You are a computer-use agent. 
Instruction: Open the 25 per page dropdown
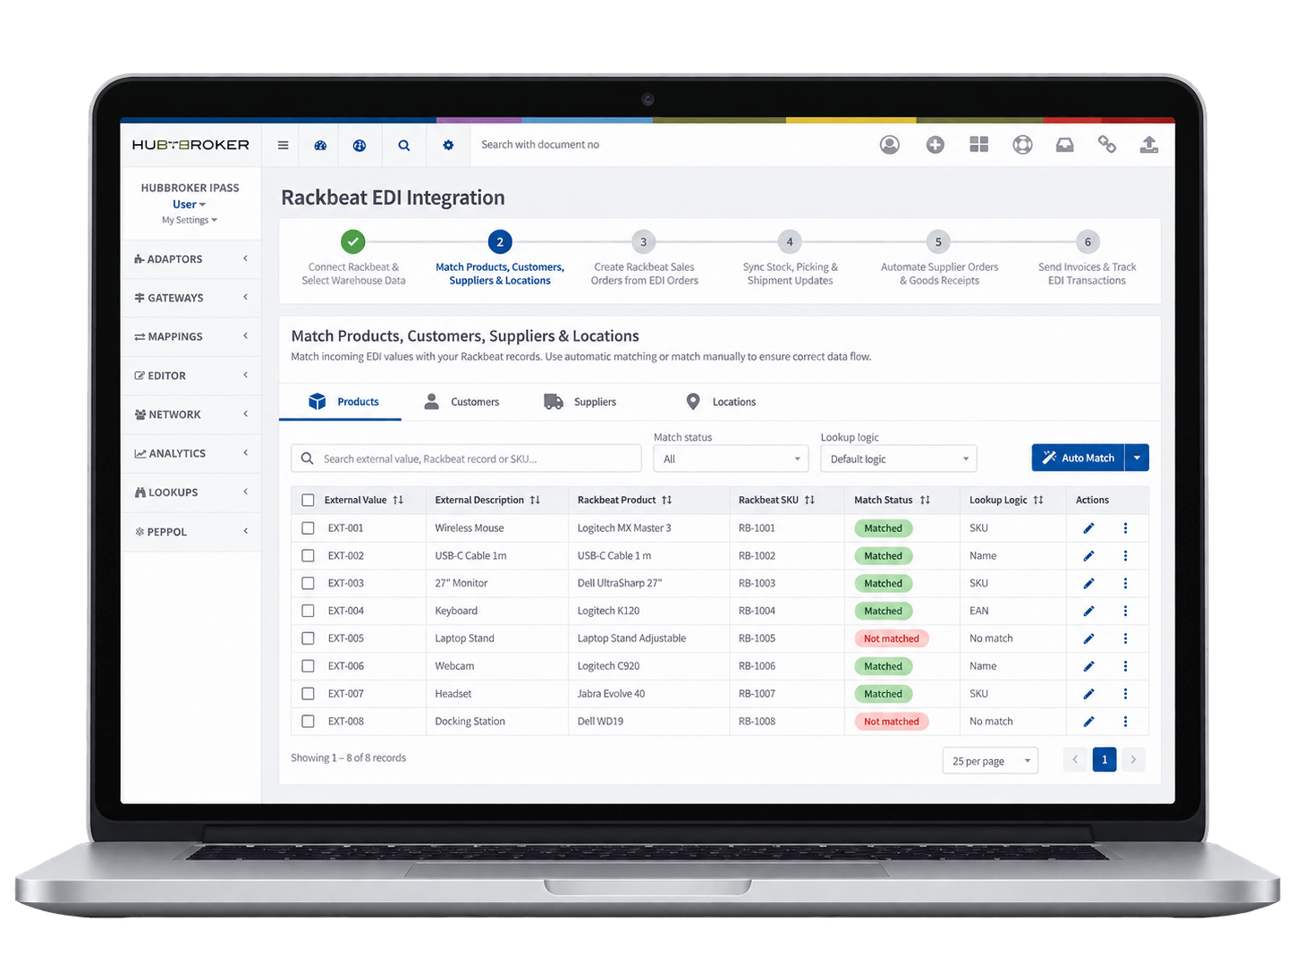(990, 761)
